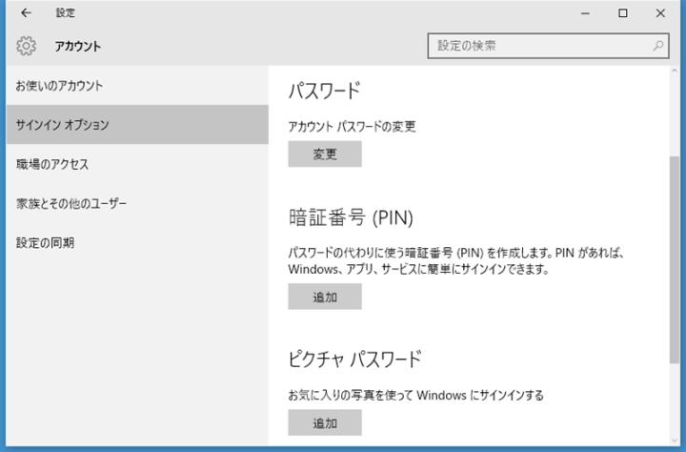The height and width of the screenshot is (452, 686).
Task: Close the settings window
Action: [x=660, y=13]
